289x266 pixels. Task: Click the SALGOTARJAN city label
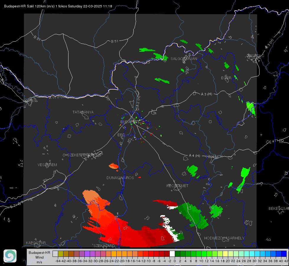184,59
